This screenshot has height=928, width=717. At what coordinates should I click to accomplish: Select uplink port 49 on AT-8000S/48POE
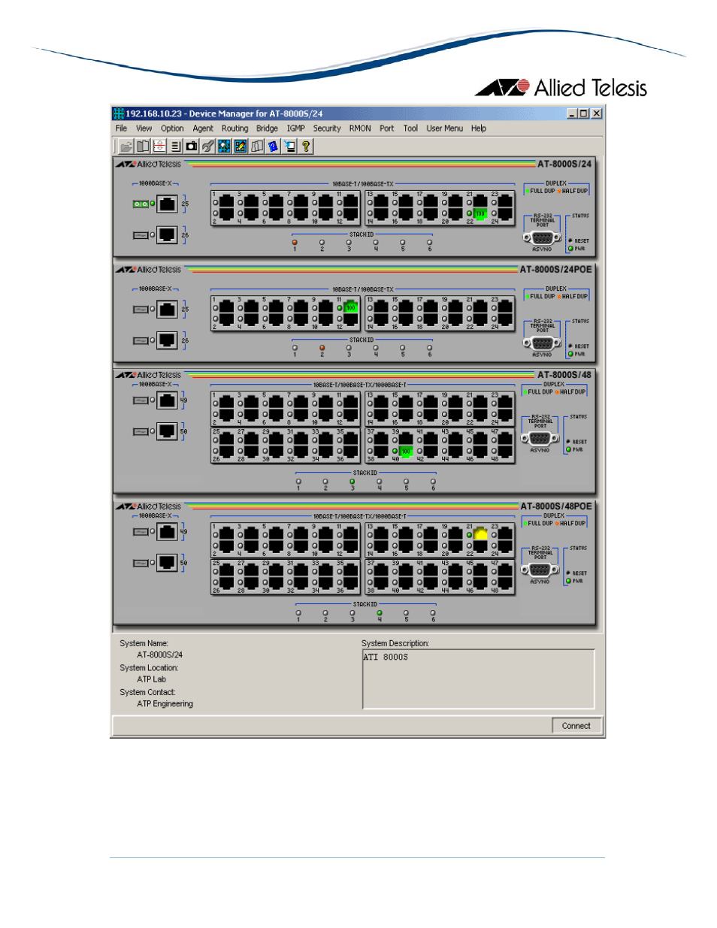click(168, 532)
